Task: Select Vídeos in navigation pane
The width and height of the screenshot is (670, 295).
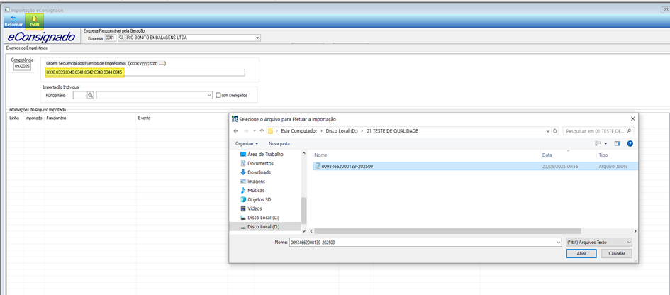Action: coord(255,208)
